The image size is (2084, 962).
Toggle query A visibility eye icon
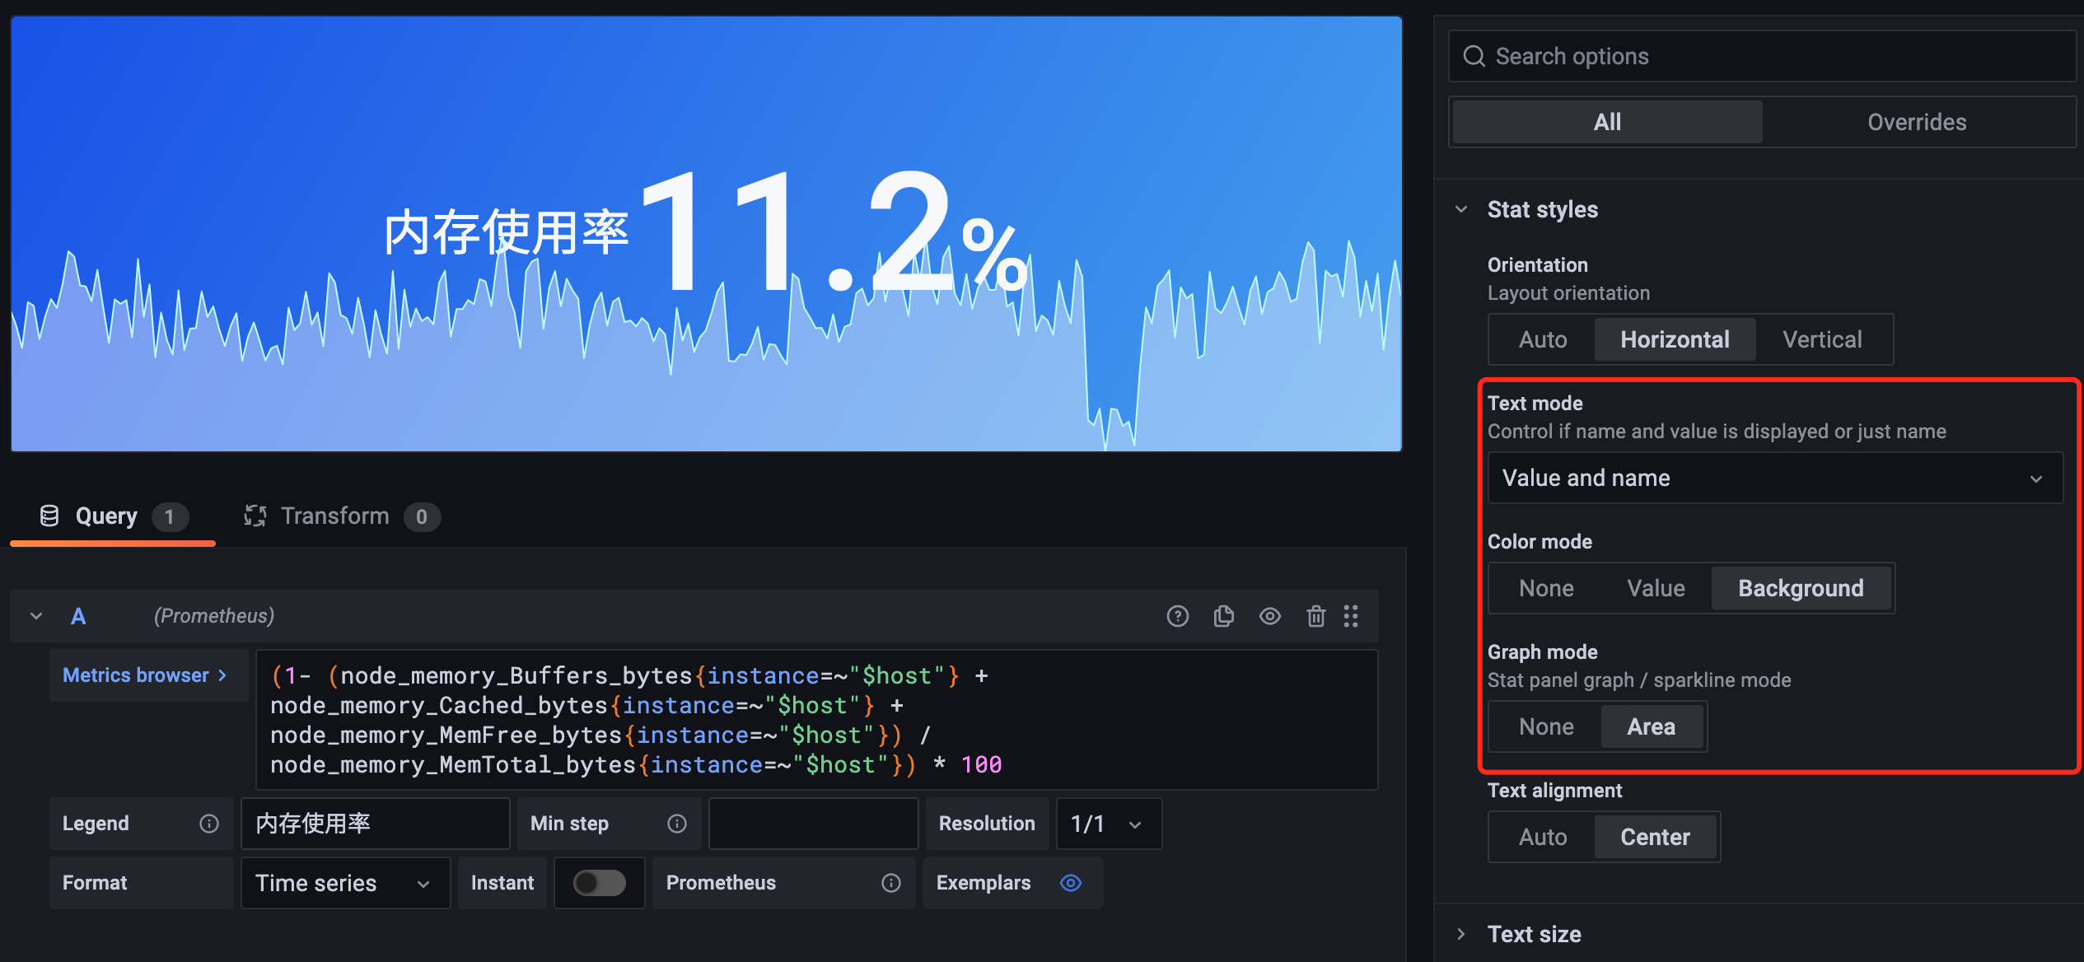pos(1269,616)
